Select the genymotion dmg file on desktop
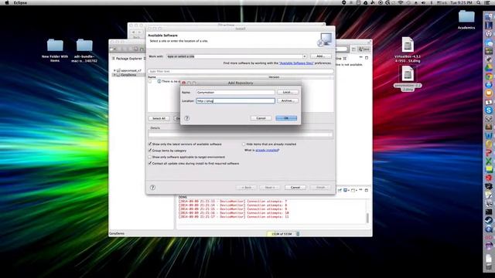This screenshot has height=278, width=495. pyautogui.click(x=408, y=78)
